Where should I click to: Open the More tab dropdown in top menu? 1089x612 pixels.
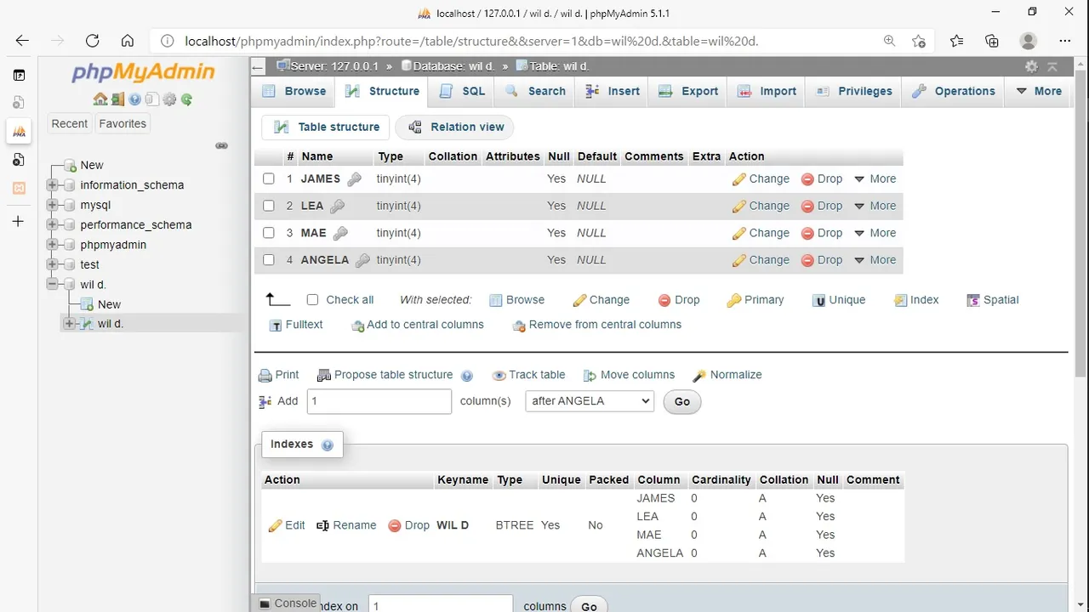click(x=1039, y=91)
